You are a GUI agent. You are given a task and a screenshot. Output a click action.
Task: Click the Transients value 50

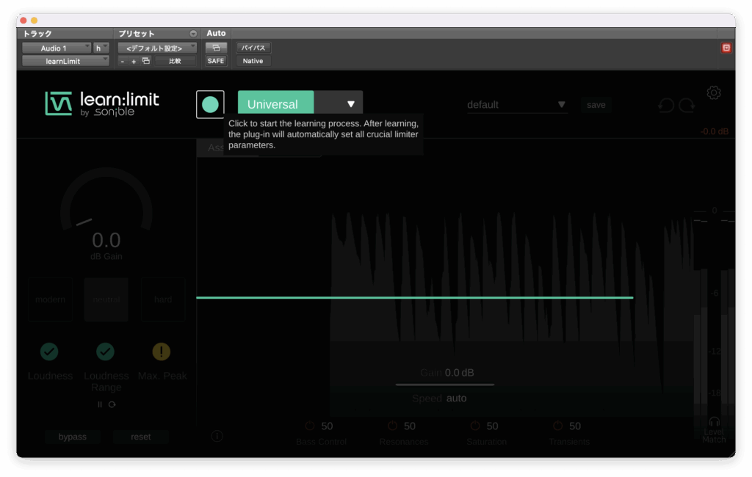(575, 426)
